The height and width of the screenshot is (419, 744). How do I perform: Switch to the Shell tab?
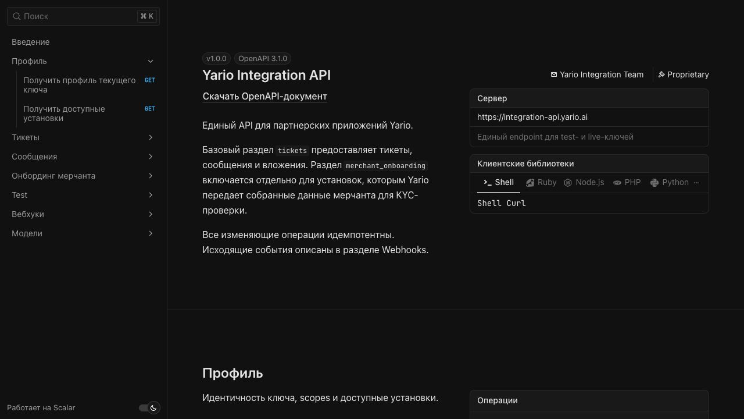pos(499,183)
